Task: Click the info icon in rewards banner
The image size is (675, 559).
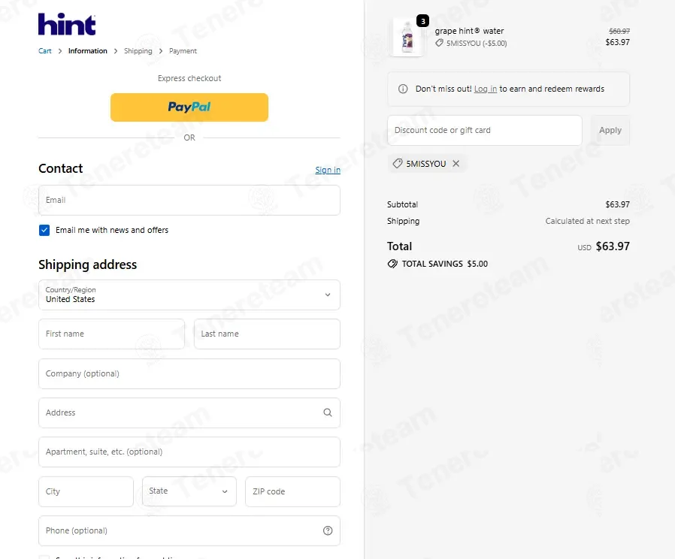Action: click(x=403, y=89)
